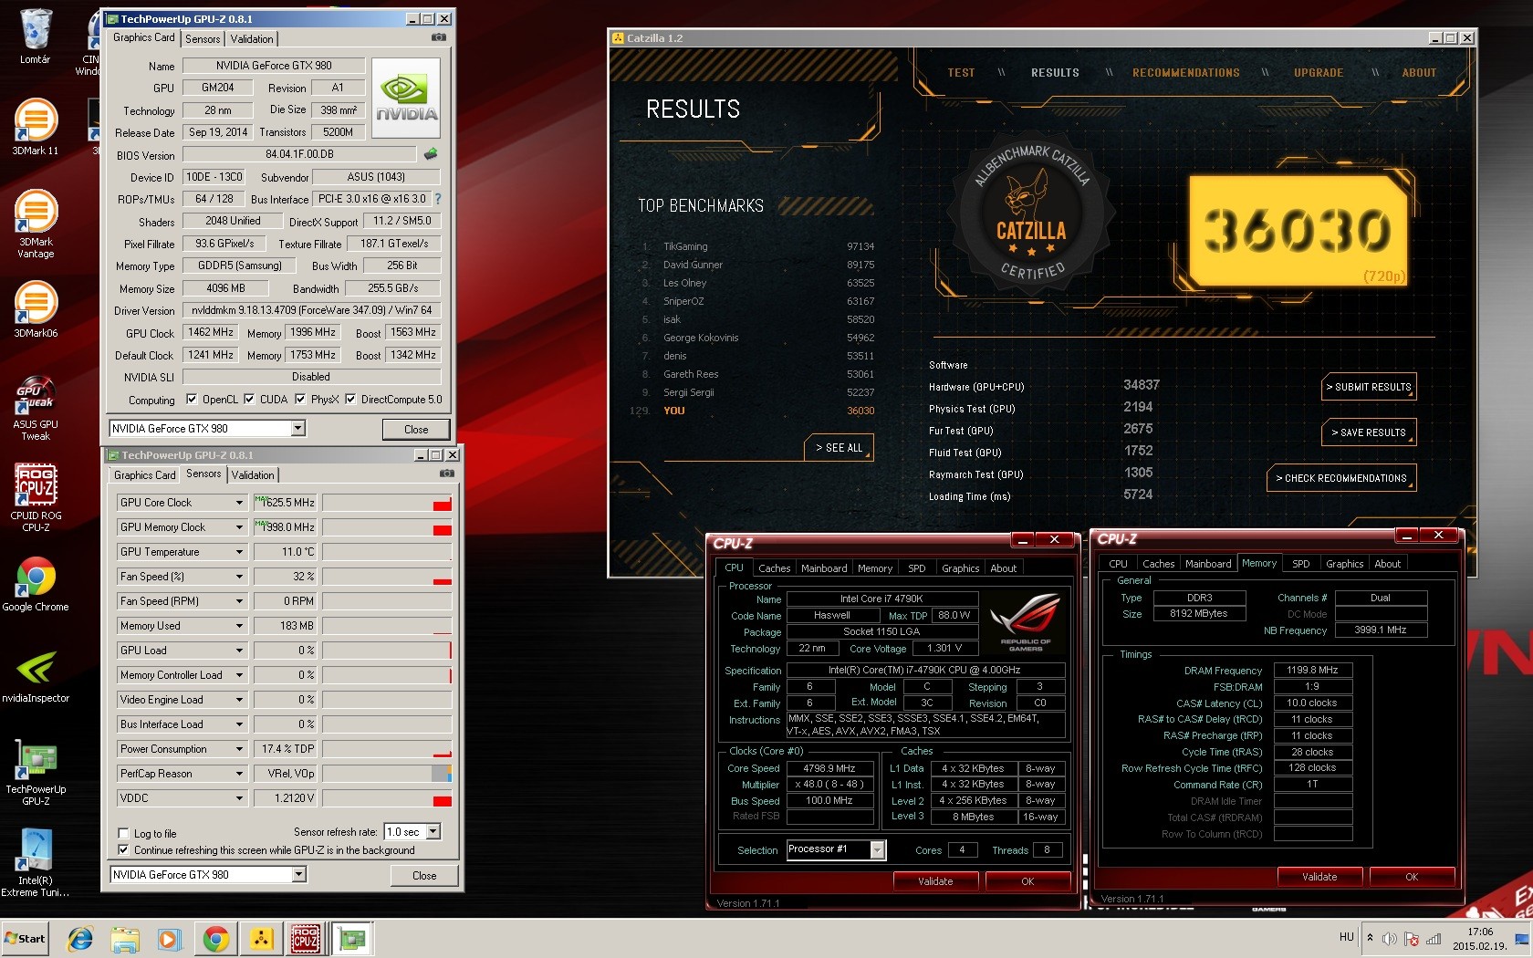Viewport: 1533px width, 958px height.
Task: Open the volume control in the system tray
Action: click(x=1390, y=938)
